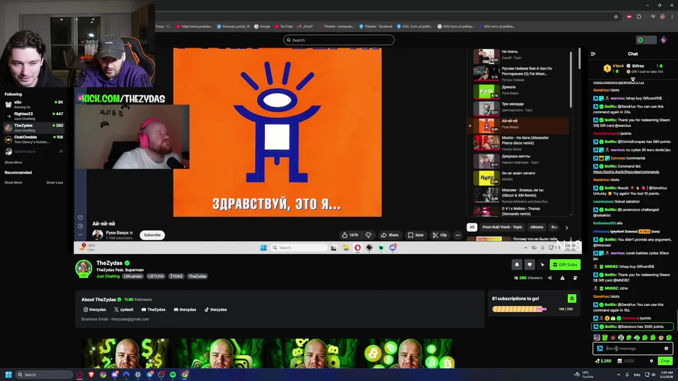
Task: Click the Subscribe button in streamed YouTube
Action: [152, 235]
